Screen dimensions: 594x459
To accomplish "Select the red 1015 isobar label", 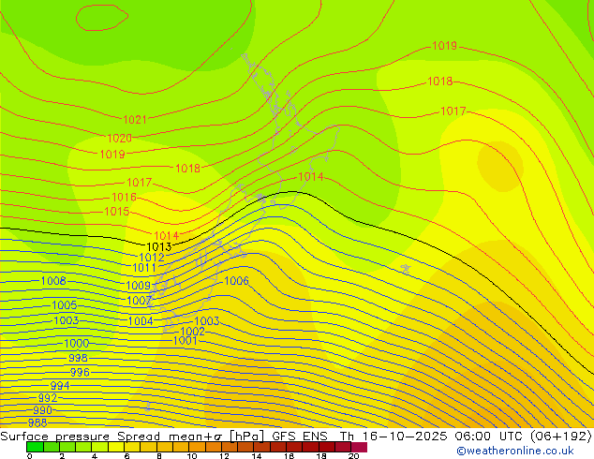I will point(117,212).
